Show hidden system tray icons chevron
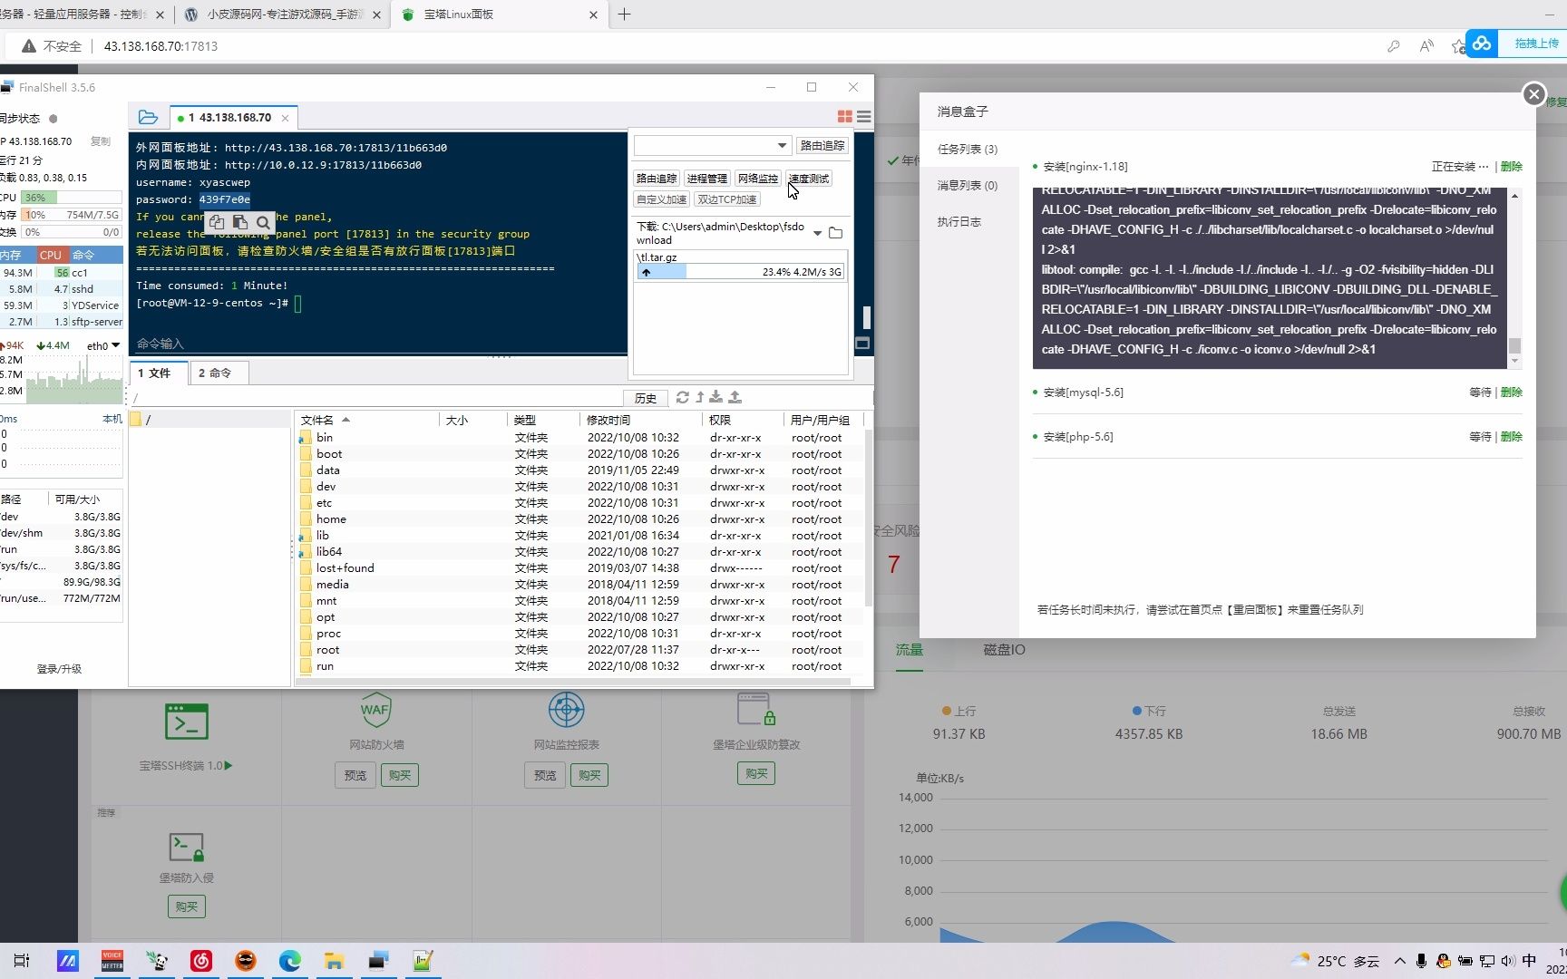Viewport: 1567px width, 979px height. pos(1400,961)
